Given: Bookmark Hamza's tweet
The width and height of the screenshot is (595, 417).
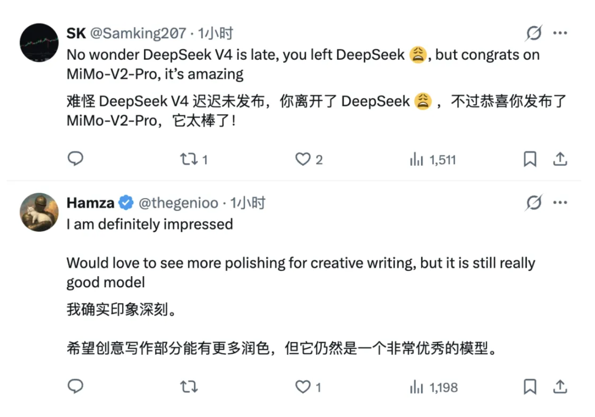Looking at the screenshot, I should click(530, 387).
